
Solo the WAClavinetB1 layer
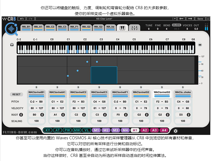(x=36, y=87)
